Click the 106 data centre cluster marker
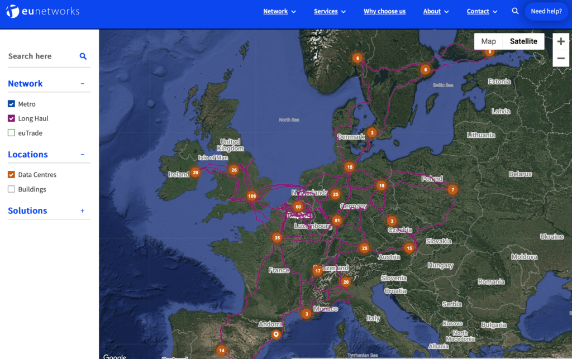 pos(251,196)
